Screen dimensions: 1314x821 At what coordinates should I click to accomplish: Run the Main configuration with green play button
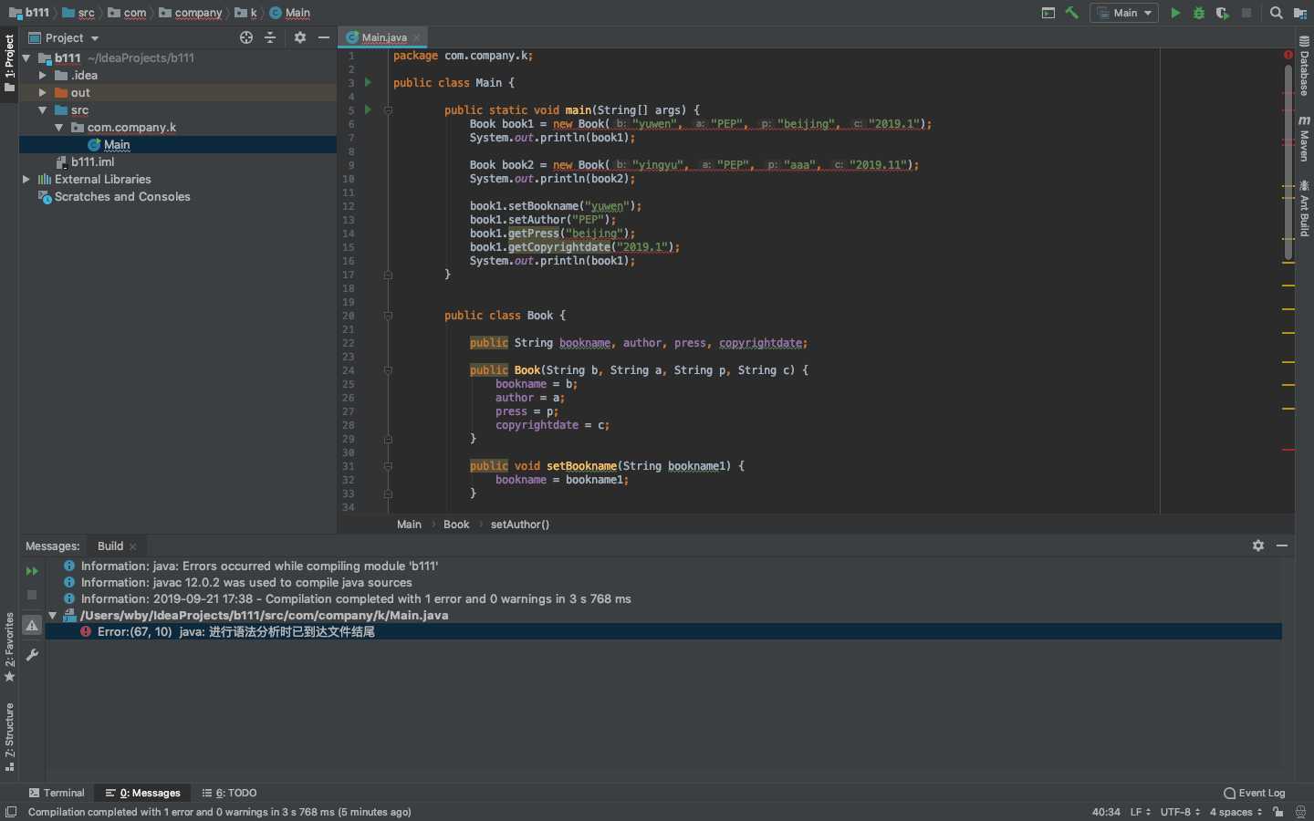coord(1175,13)
